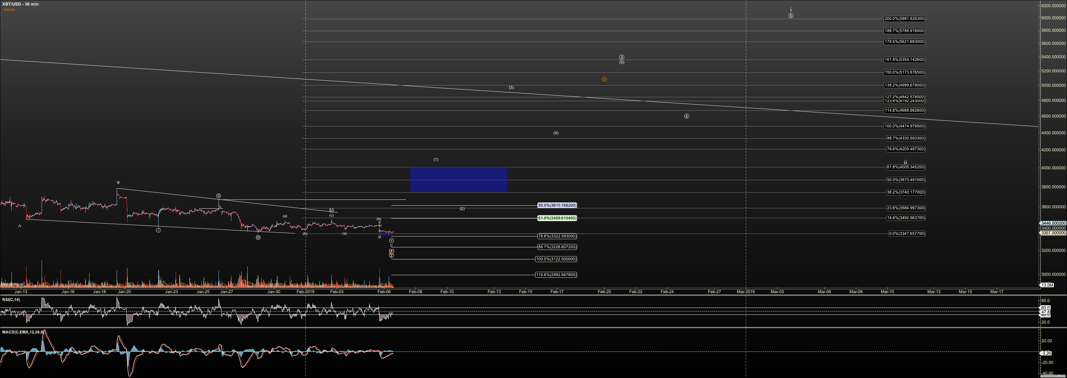Screen dimensions: 1067x378
Task: Select the projected (1) wave label
Action: [436, 160]
